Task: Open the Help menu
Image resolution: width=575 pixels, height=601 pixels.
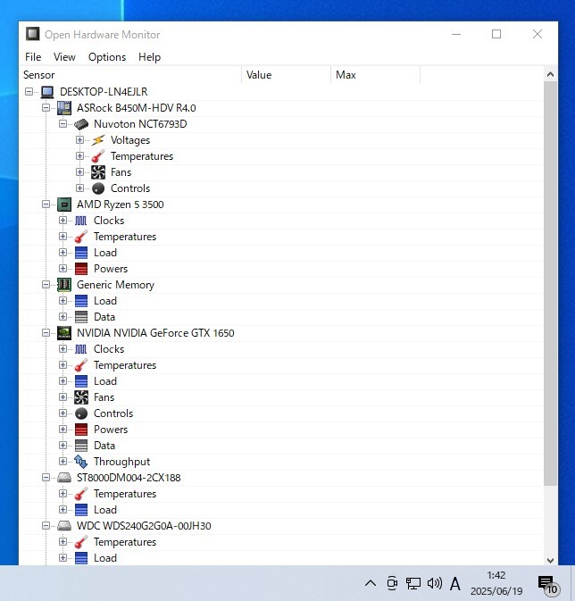Action: click(149, 57)
